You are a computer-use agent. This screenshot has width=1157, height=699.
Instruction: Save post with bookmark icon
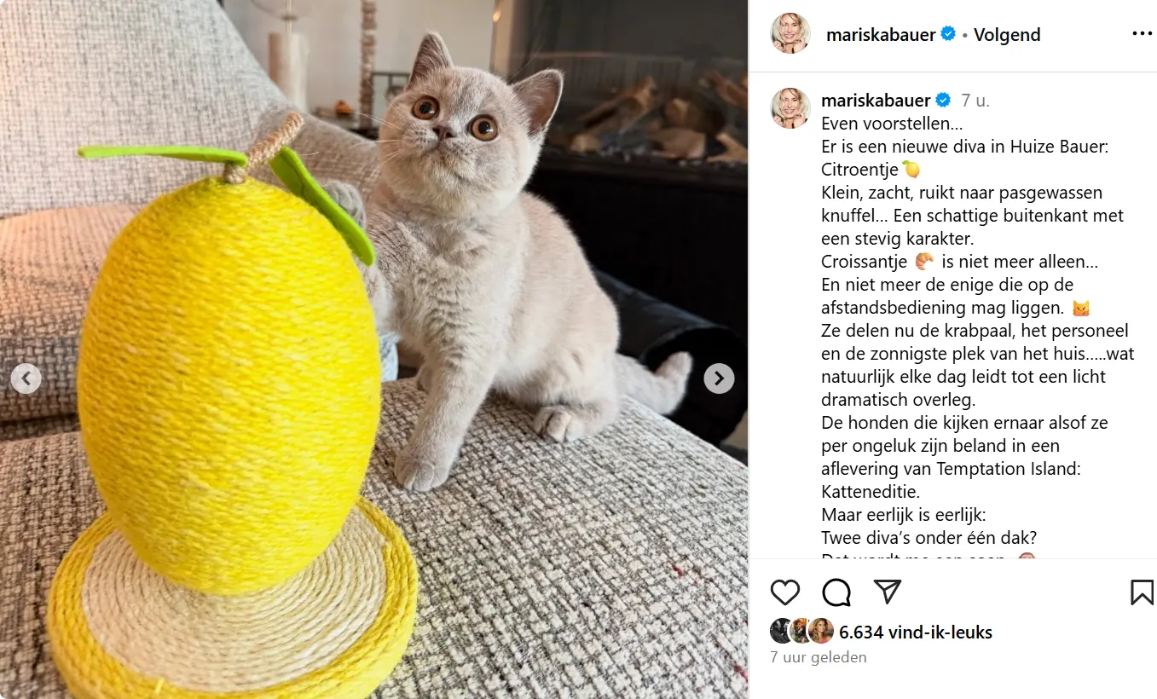click(x=1142, y=592)
